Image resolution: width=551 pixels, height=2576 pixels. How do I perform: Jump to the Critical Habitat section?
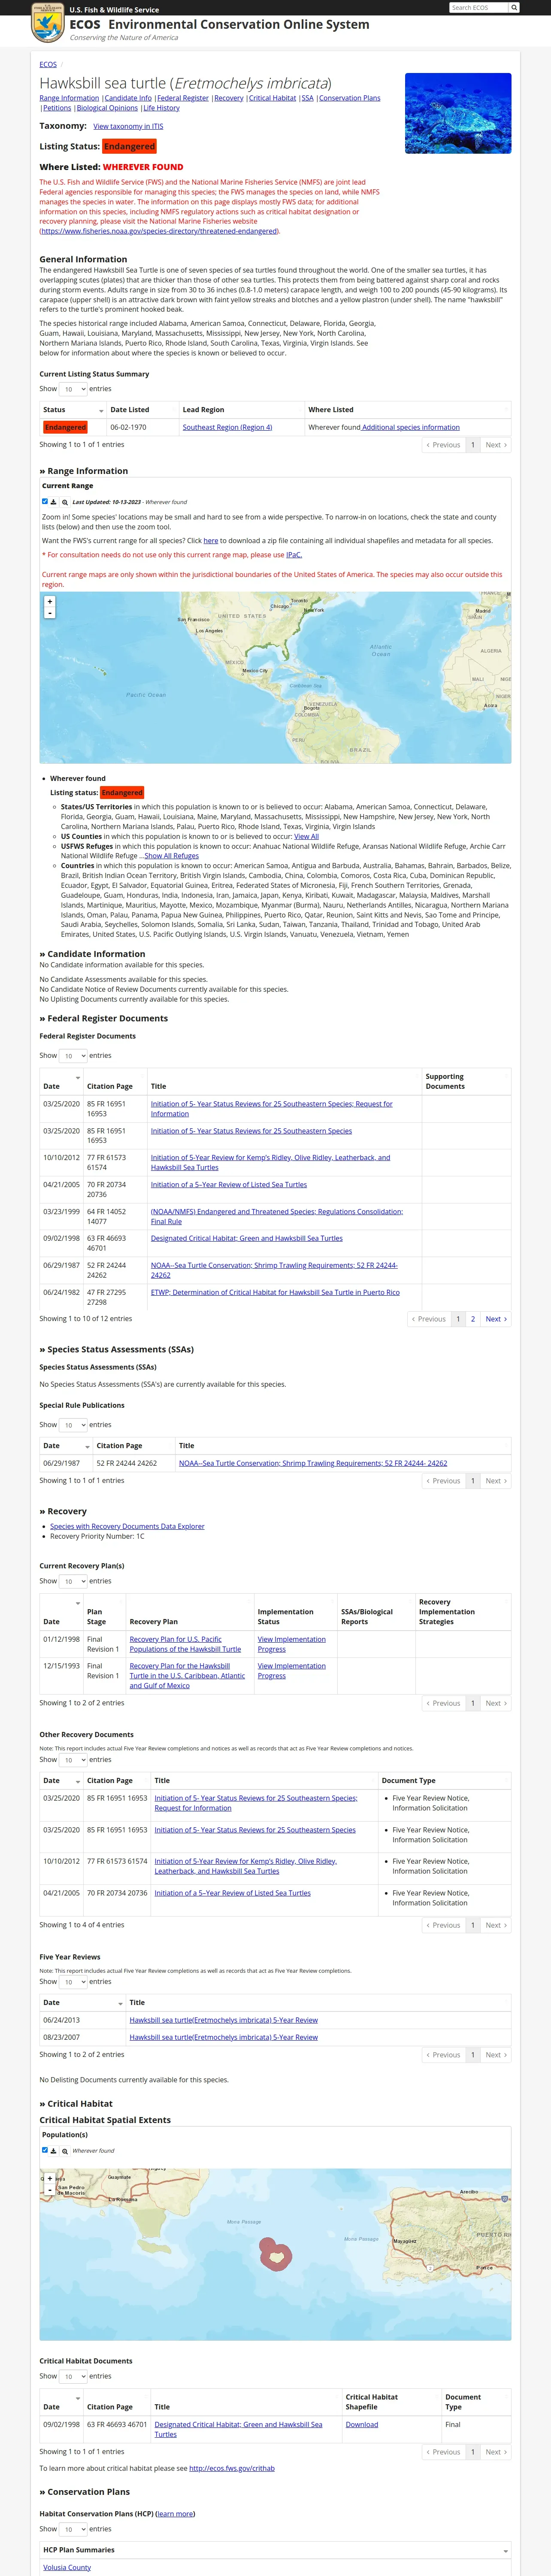272,98
